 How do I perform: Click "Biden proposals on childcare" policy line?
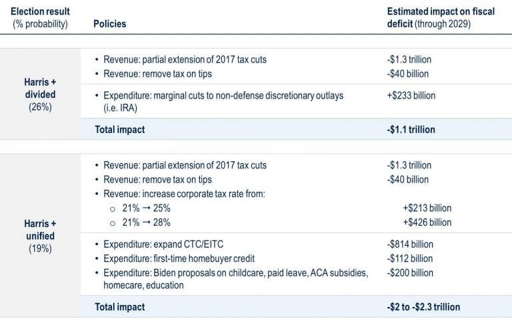point(236,279)
